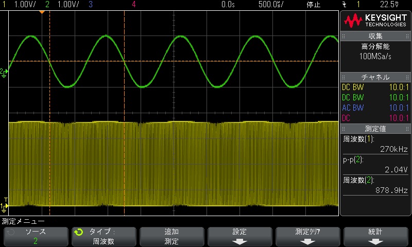412x247 pixels.
Task: Toggle channel 3 indicator in top bar
Action: point(91,4)
